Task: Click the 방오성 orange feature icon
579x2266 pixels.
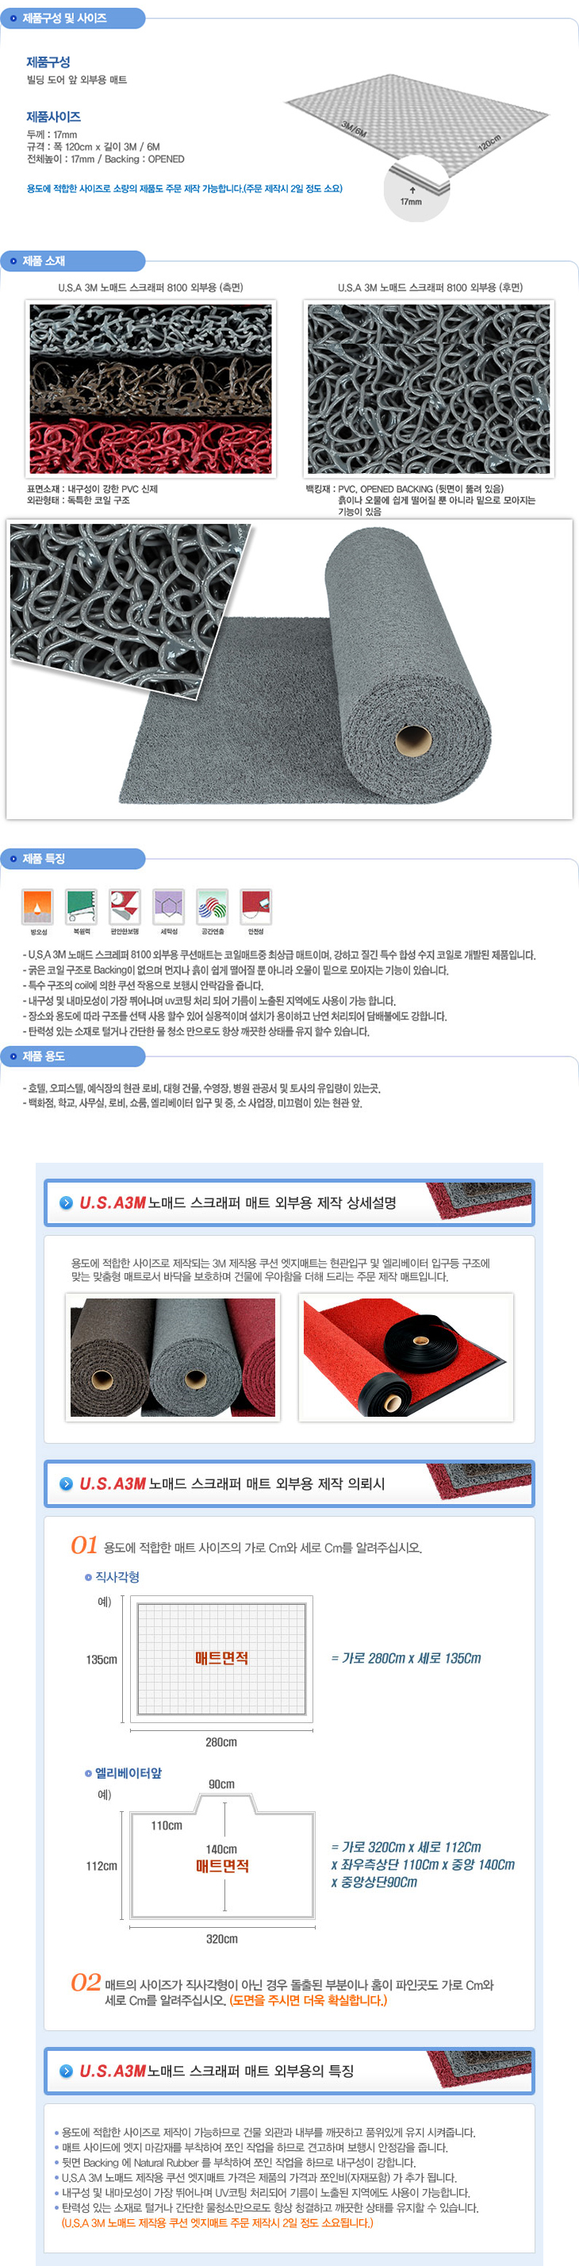Action: tap(38, 905)
